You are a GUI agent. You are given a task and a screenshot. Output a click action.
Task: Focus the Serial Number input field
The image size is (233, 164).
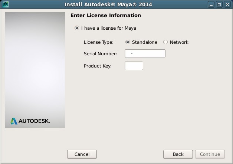pyautogui.click(x=145, y=54)
